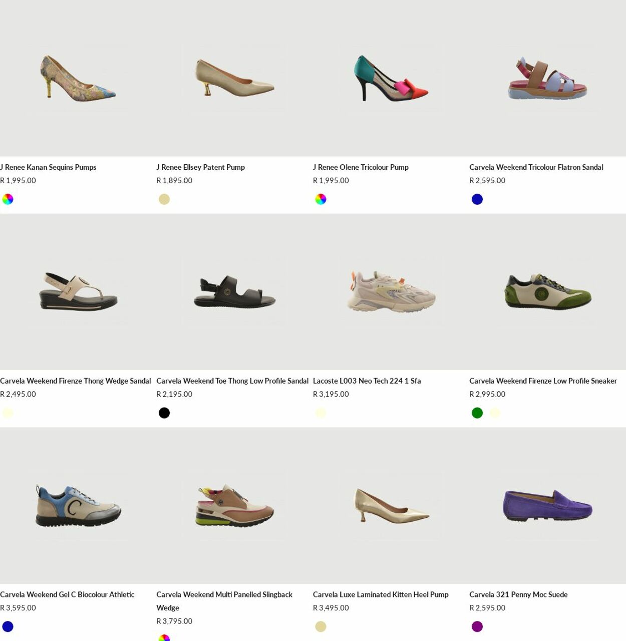
Task: Select cream swatch for Firenze Low Profile Sneaker
Action: click(495, 413)
